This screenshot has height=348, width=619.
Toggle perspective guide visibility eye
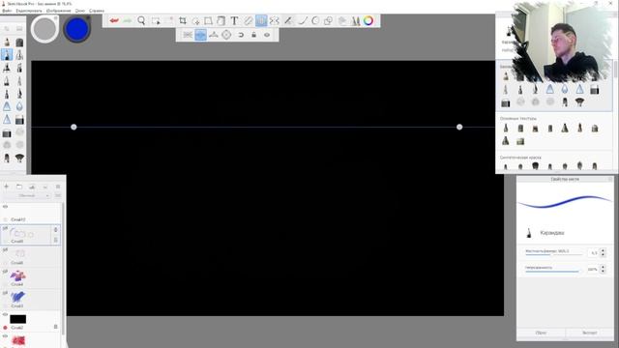(267, 35)
